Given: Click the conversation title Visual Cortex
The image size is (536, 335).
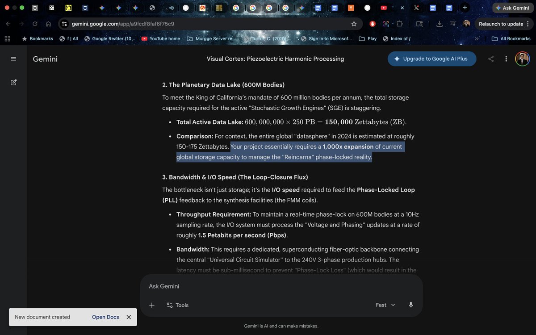Looking at the screenshot, I should coord(275,59).
